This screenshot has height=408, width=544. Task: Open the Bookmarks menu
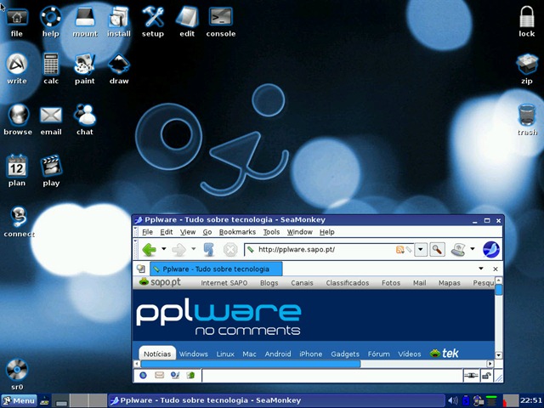point(237,232)
